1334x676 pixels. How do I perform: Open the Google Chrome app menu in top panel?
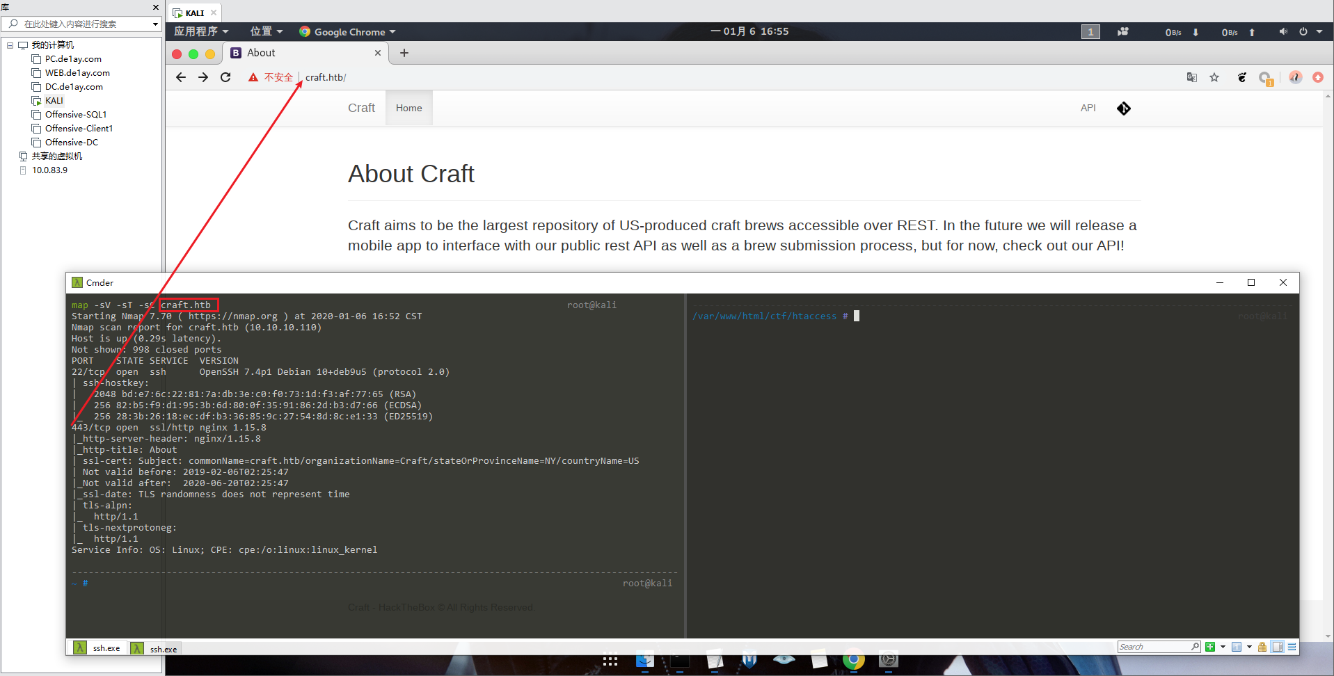pyautogui.click(x=347, y=32)
